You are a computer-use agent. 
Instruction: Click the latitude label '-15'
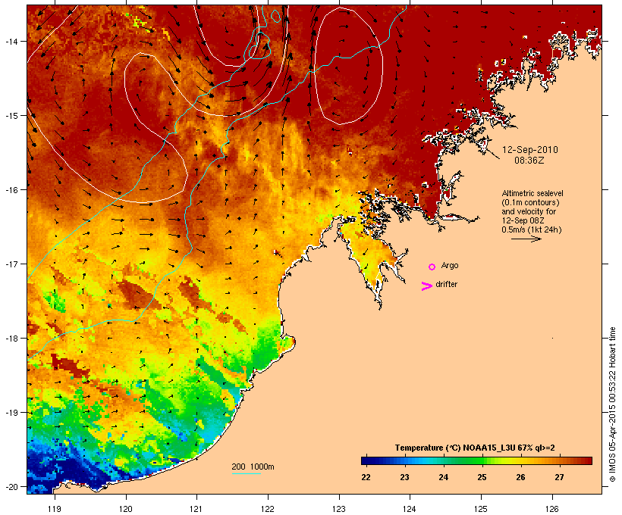11,116
